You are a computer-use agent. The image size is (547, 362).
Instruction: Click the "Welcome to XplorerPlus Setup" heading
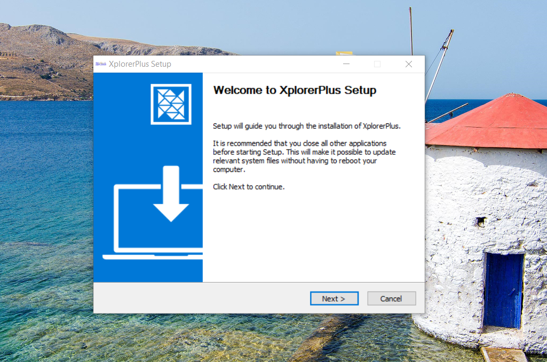[x=295, y=90]
